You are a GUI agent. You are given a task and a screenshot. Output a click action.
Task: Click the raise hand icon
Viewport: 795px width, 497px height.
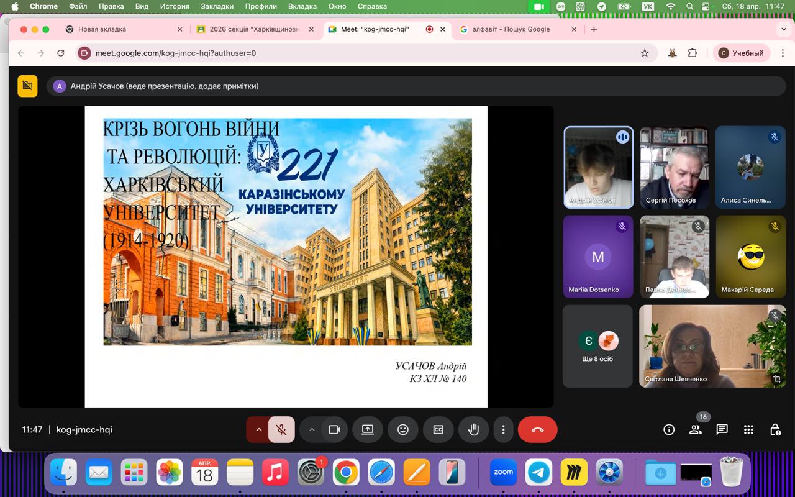point(473,430)
